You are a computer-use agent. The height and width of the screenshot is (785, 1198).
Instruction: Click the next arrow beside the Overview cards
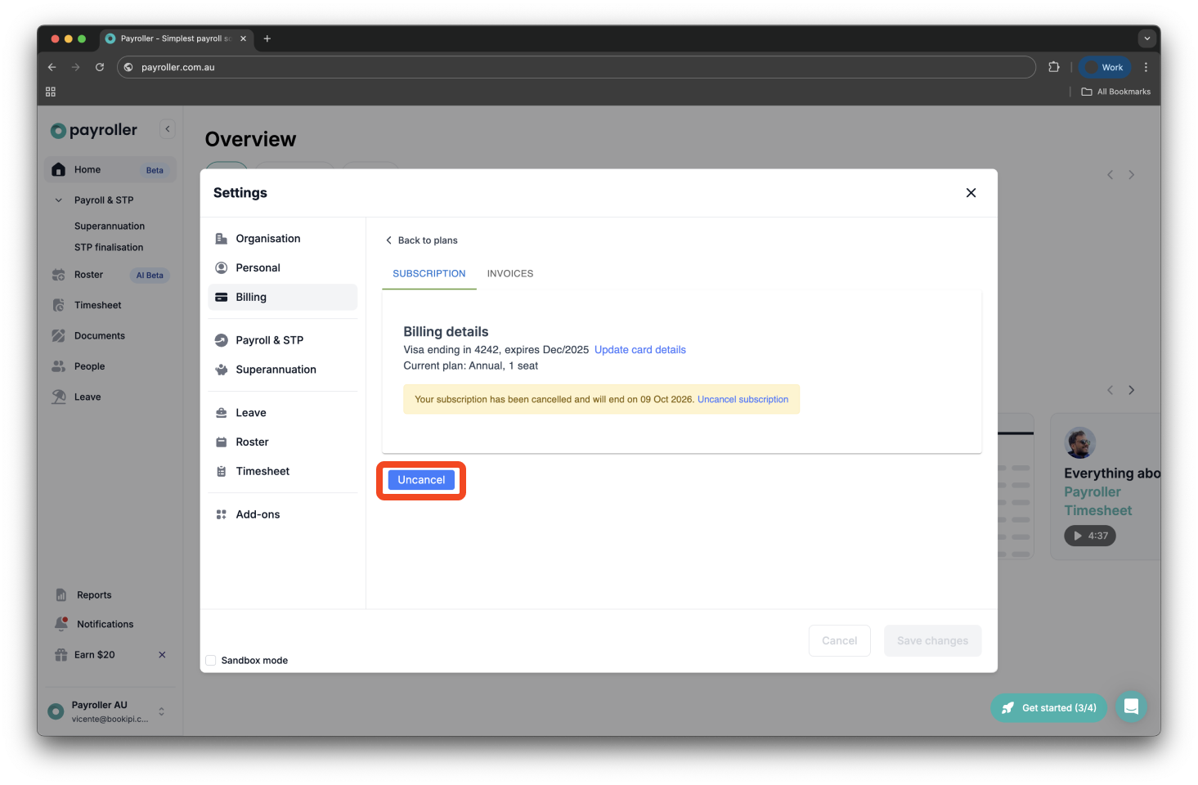1131,175
